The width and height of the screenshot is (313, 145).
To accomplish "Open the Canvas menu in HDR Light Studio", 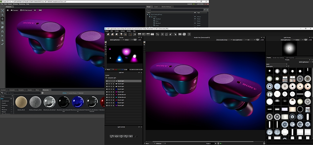I will coord(122,31).
